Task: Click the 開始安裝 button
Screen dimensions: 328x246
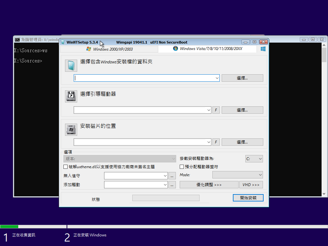Action: 248,198
